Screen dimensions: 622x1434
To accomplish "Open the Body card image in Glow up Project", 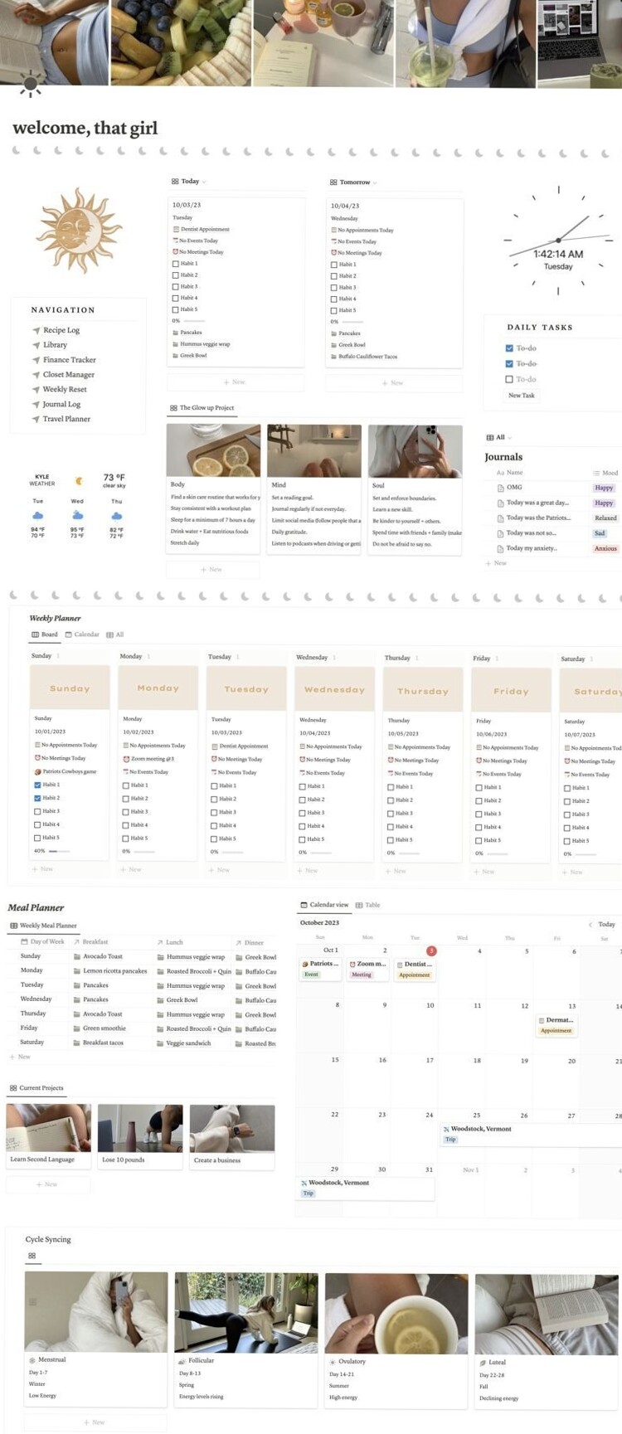I will (214, 451).
